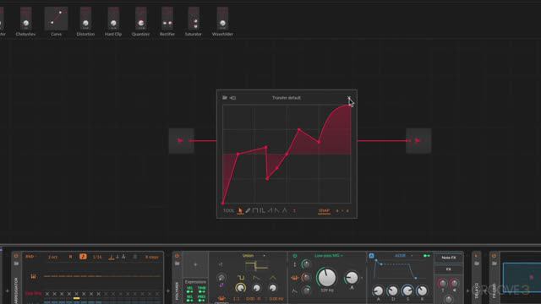Open the Note FX slot in Polymer
Image resolution: width=541 pixels, height=304 pixels.
(x=449, y=258)
